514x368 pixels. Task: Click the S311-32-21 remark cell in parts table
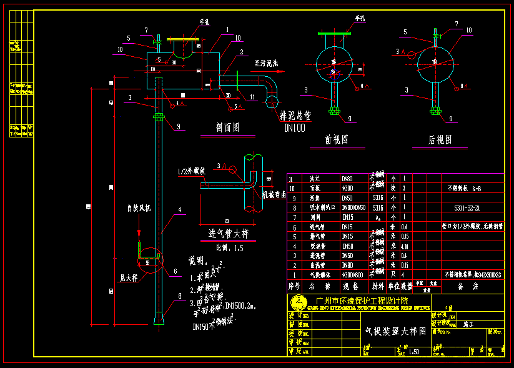(x=467, y=208)
